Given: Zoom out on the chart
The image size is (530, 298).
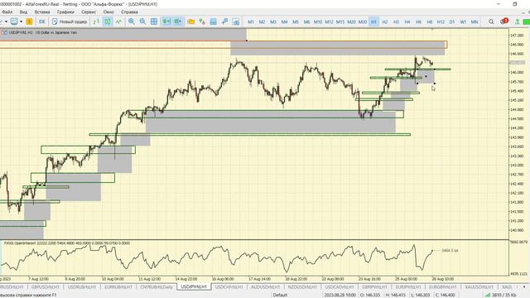Looking at the screenshot, I should pyautogui.click(x=142, y=22).
